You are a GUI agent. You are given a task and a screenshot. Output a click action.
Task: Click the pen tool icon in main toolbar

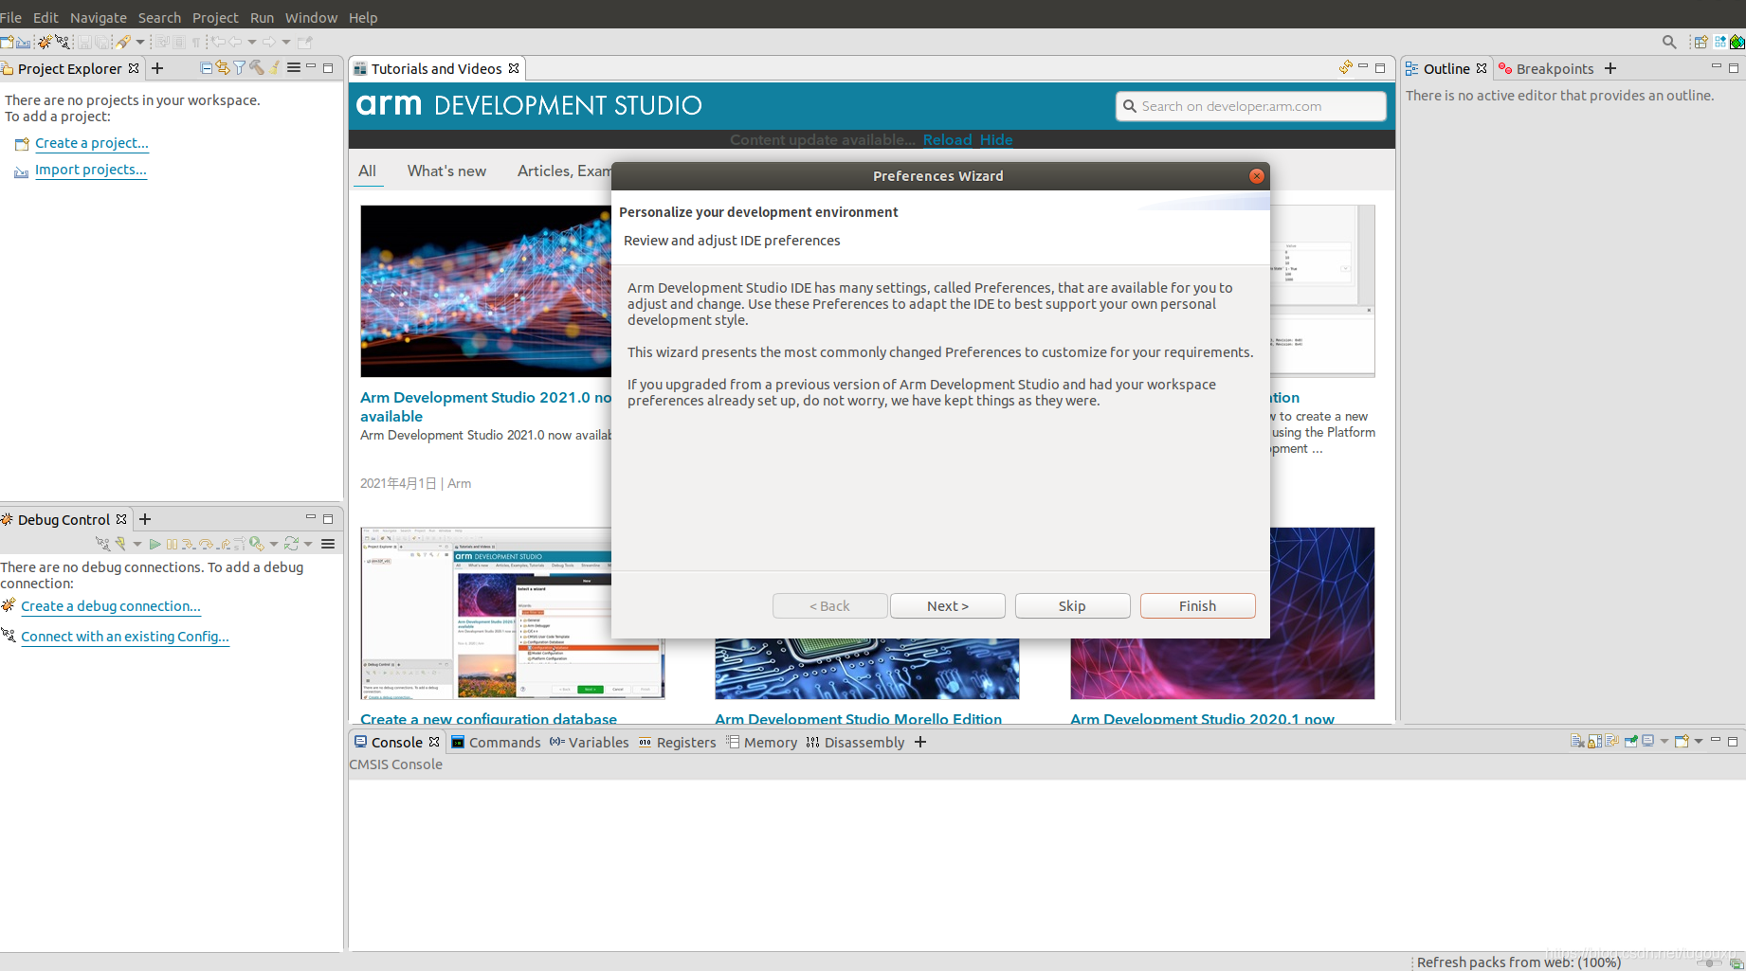pos(123,42)
